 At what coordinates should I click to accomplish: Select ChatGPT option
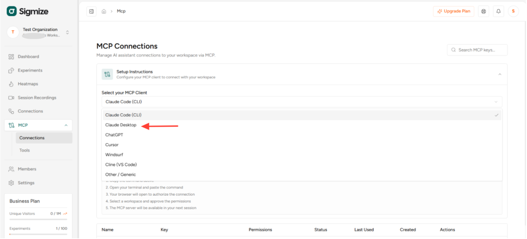302,134
